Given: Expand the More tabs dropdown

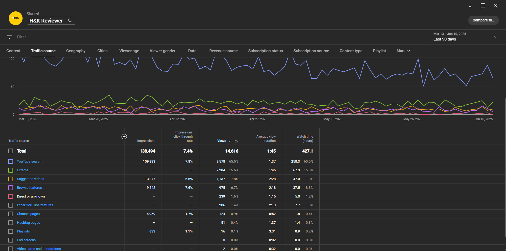Looking at the screenshot, I should (403, 51).
